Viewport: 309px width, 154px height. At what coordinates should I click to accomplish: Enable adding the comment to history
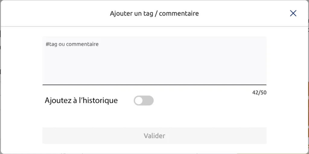pyautogui.click(x=144, y=101)
